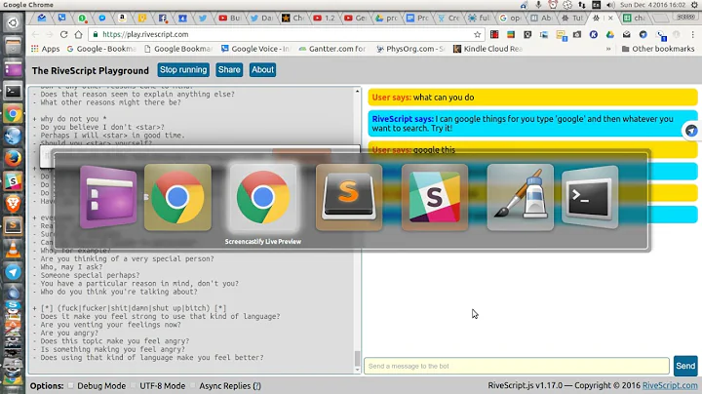Reload the current page
Screen dimensions: 702x394
click(x=64, y=34)
